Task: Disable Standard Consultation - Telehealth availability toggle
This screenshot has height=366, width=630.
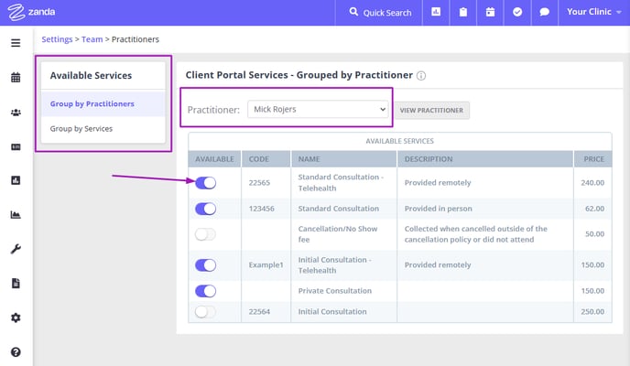Action: (206, 183)
